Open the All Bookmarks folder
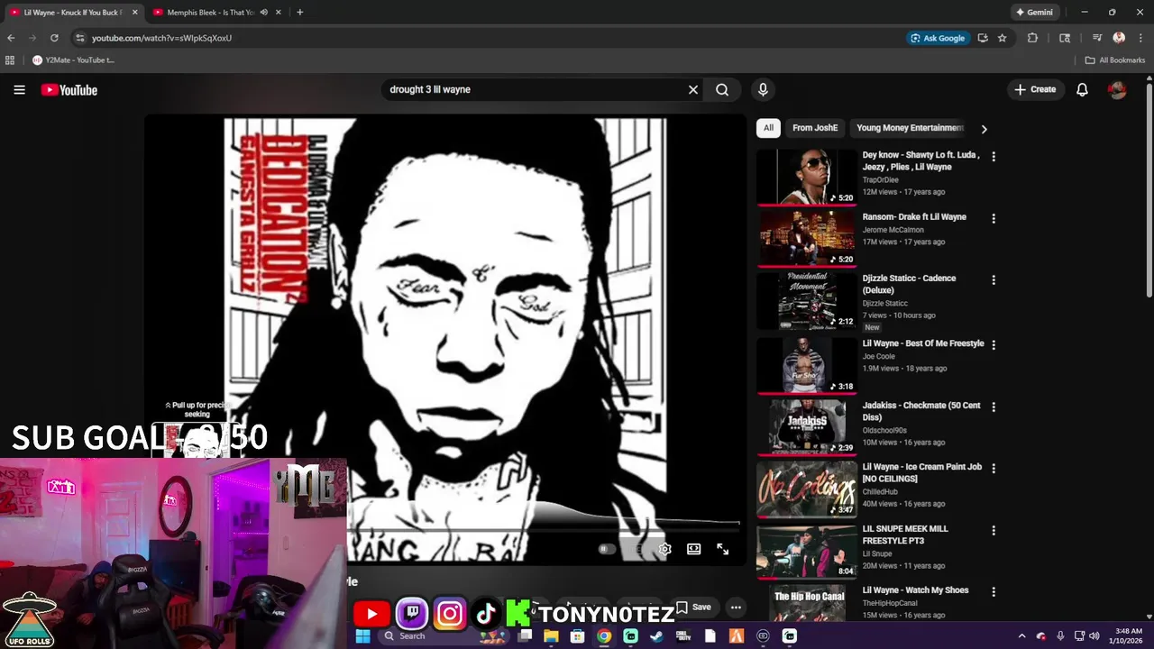 pos(1115,60)
